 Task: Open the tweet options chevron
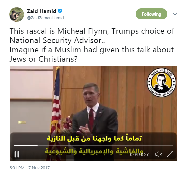pos(175,14)
